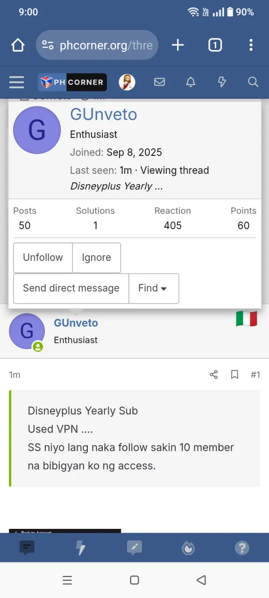Click Send direct message
Image resolution: width=269 pixels, height=598 pixels.
(x=71, y=288)
